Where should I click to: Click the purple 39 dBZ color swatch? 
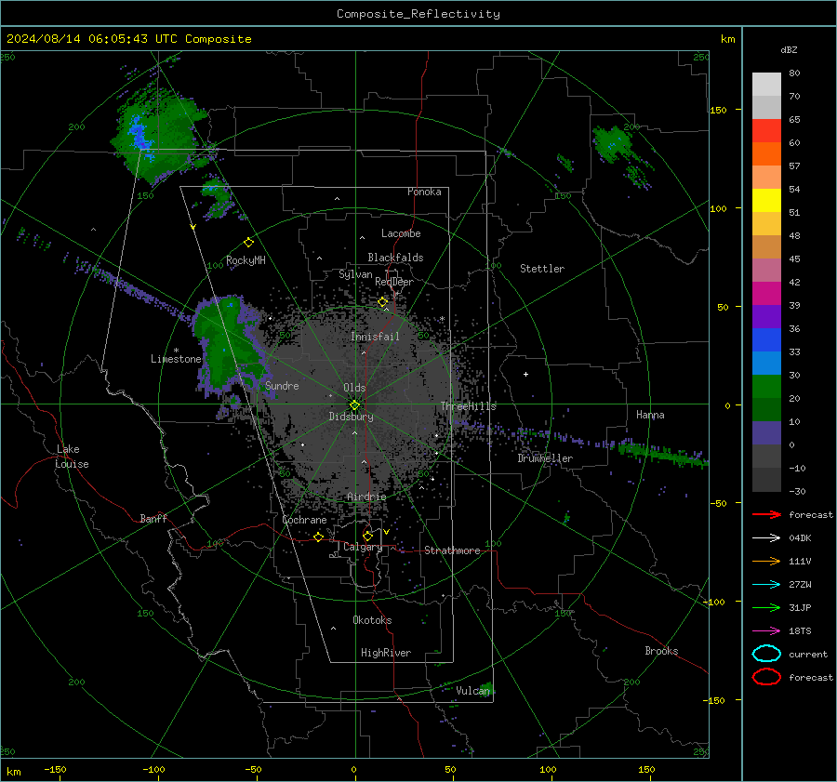pyautogui.click(x=766, y=316)
